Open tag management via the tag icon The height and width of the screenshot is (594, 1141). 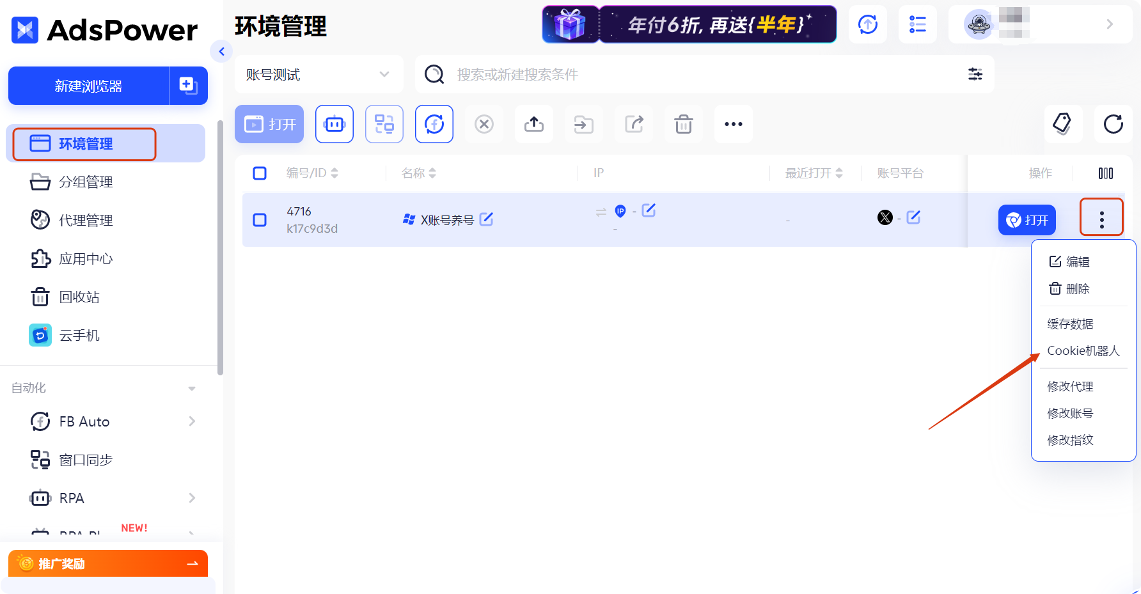tap(1064, 123)
